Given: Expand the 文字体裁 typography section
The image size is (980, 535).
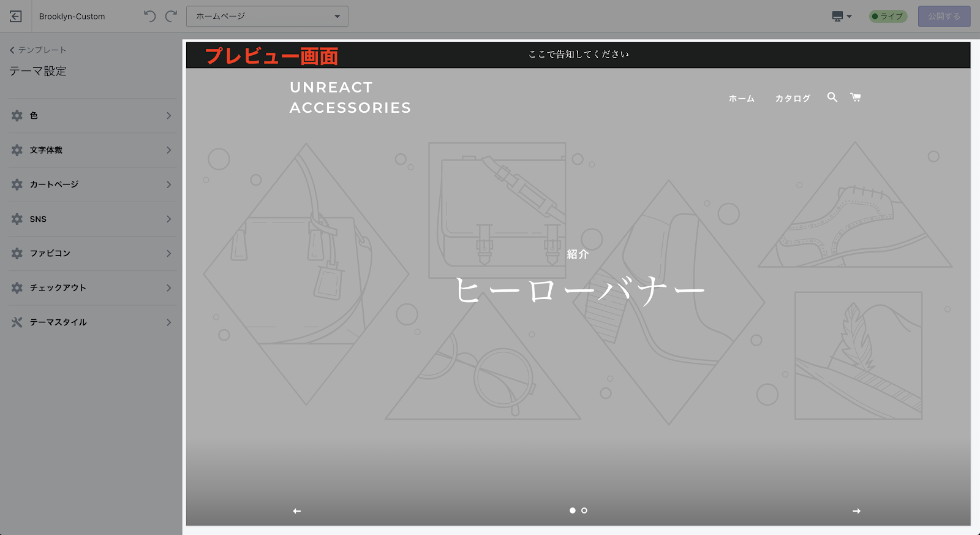Looking at the screenshot, I should [x=92, y=150].
